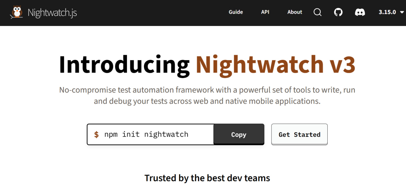The width and height of the screenshot is (406, 191).
Task: Select the npm init nightwatch input field
Action: [149, 134]
